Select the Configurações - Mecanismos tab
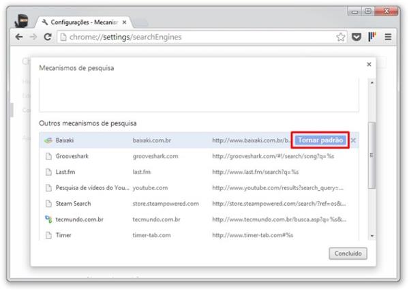 coord(83,22)
